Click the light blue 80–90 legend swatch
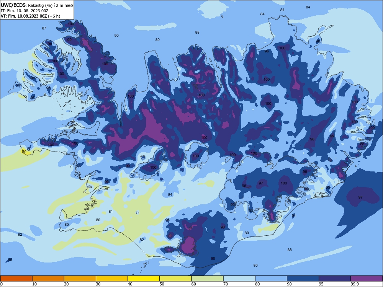Screen dimensions: 383x287 (271, 279)
